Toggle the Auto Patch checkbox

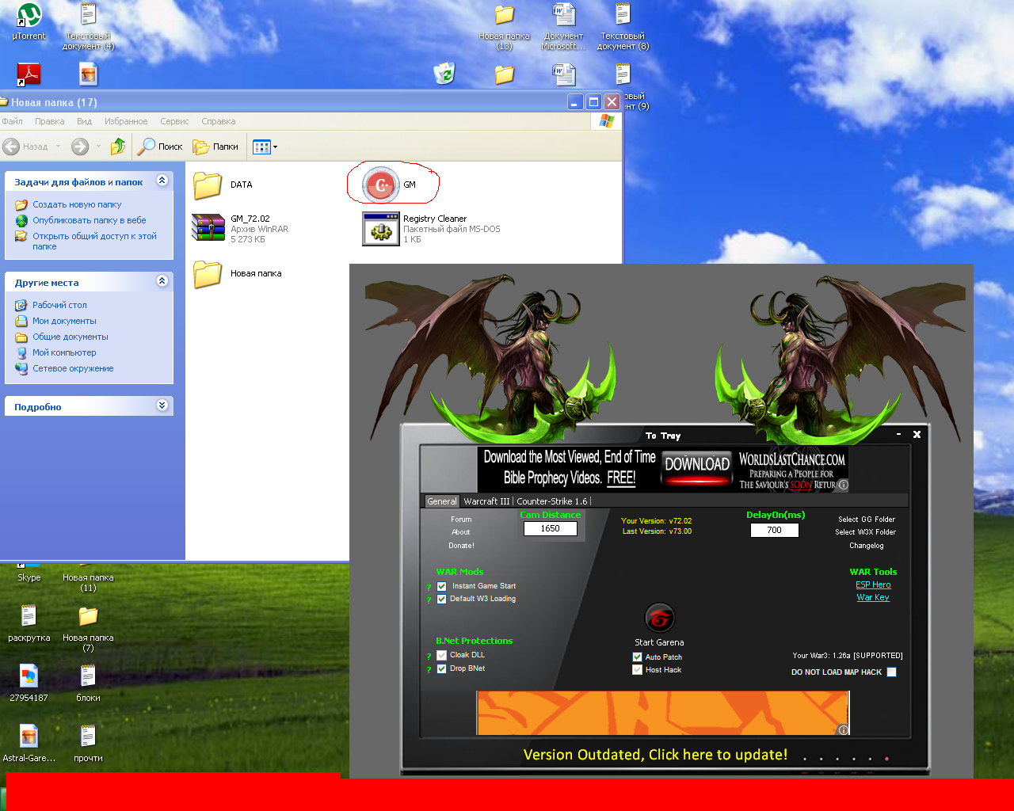pyautogui.click(x=637, y=657)
